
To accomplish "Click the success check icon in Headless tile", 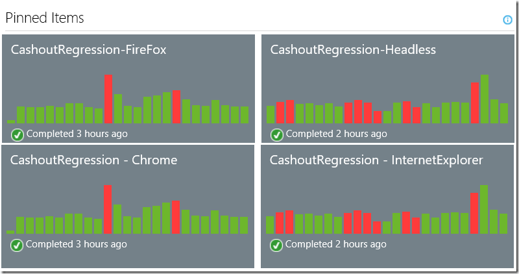I will pos(277,134).
